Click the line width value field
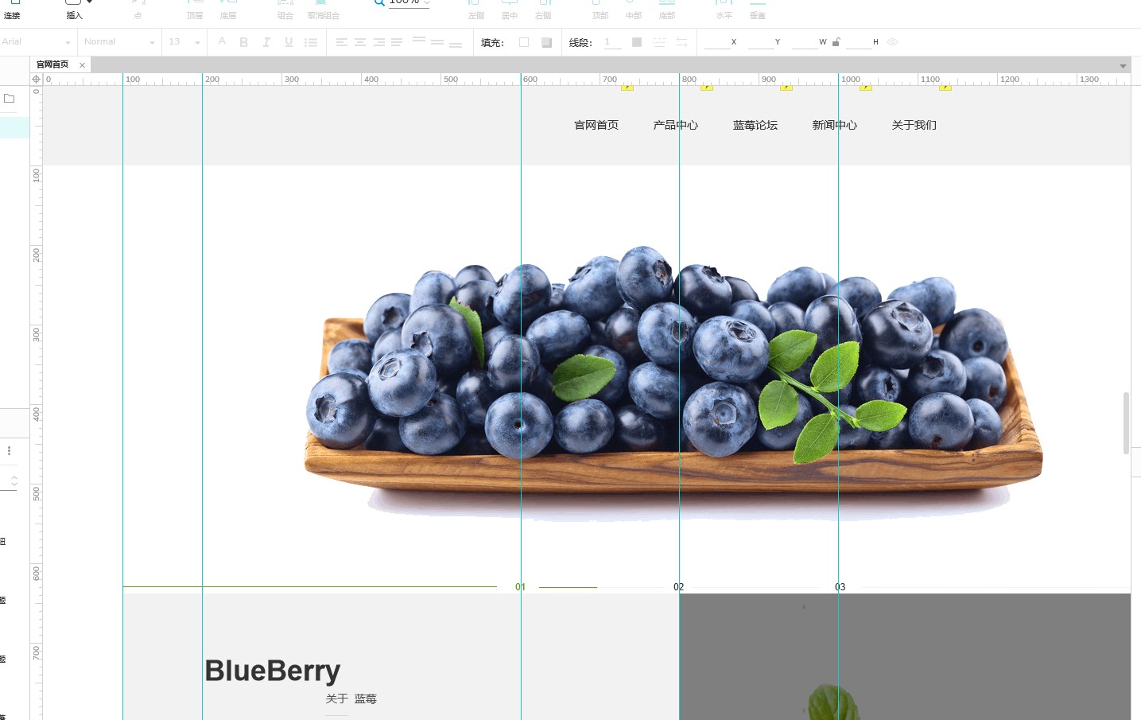The width and height of the screenshot is (1141, 720). tap(613, 42)
